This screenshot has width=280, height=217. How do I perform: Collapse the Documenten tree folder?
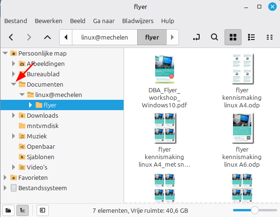14,84
